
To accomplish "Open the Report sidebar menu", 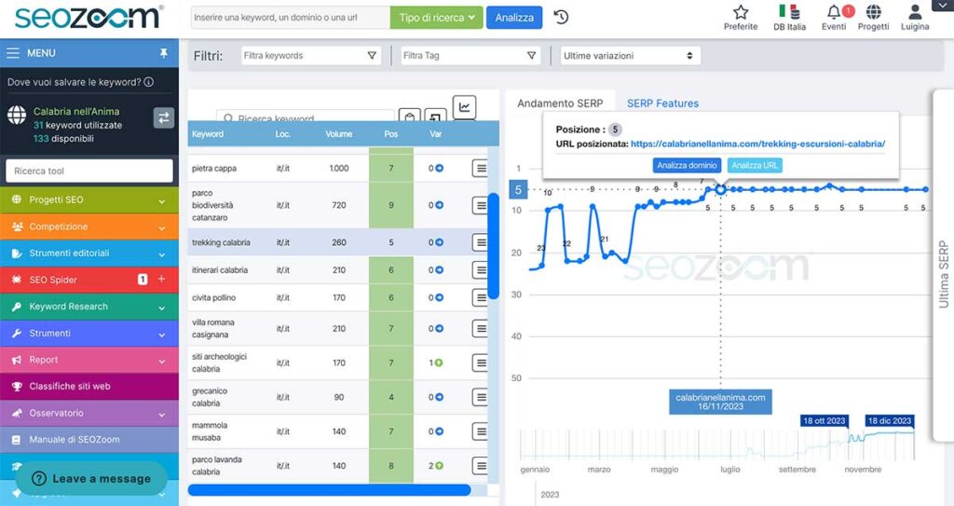I will click(x=89, y=360).
